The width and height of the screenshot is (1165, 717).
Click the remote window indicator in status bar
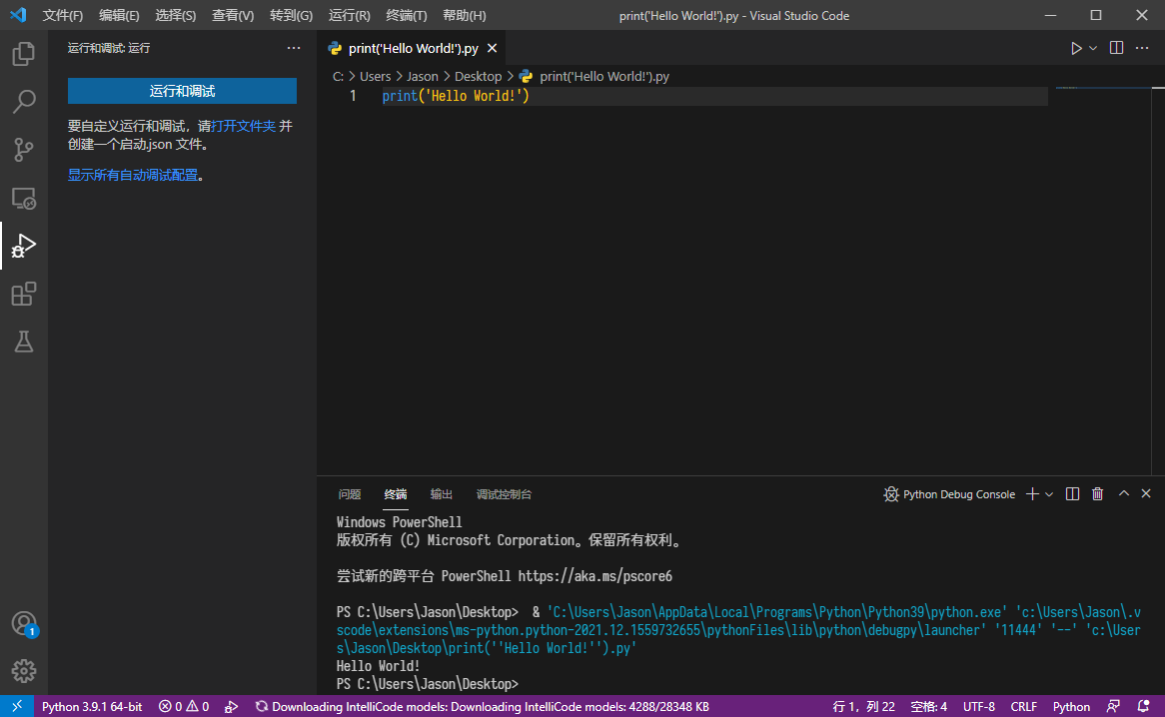[x=16, y=706]
